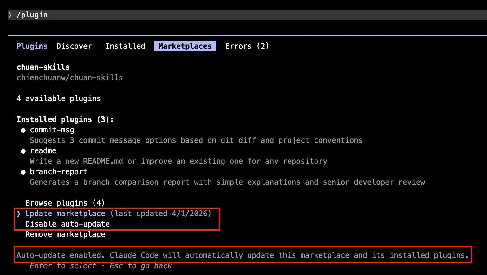
Task: View the Errors (2) tab
Action: [x=247, y=46]
